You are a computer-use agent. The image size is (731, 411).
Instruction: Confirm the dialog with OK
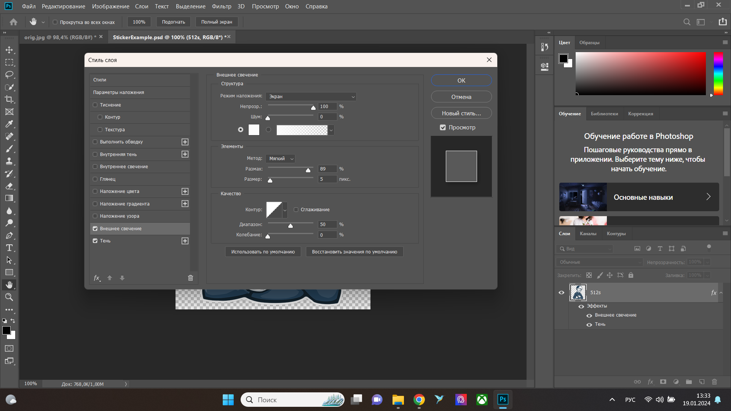461,81
